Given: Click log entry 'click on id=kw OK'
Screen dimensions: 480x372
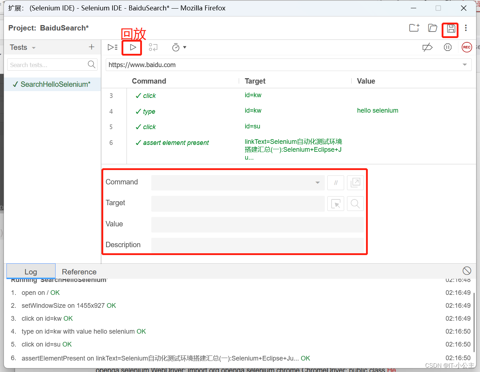Looking at the screenshot, I should coord(47,319).
